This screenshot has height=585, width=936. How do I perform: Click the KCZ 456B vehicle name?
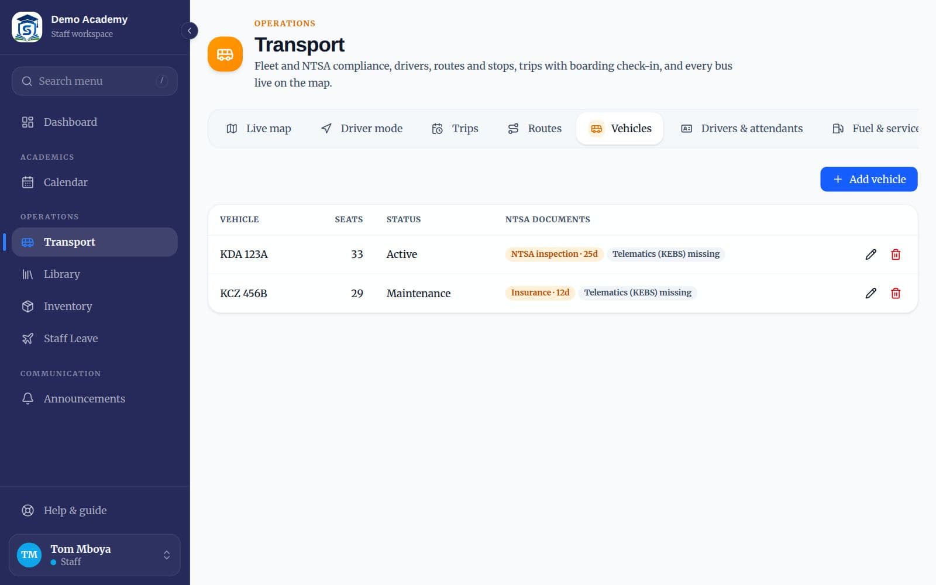point(243,293)
